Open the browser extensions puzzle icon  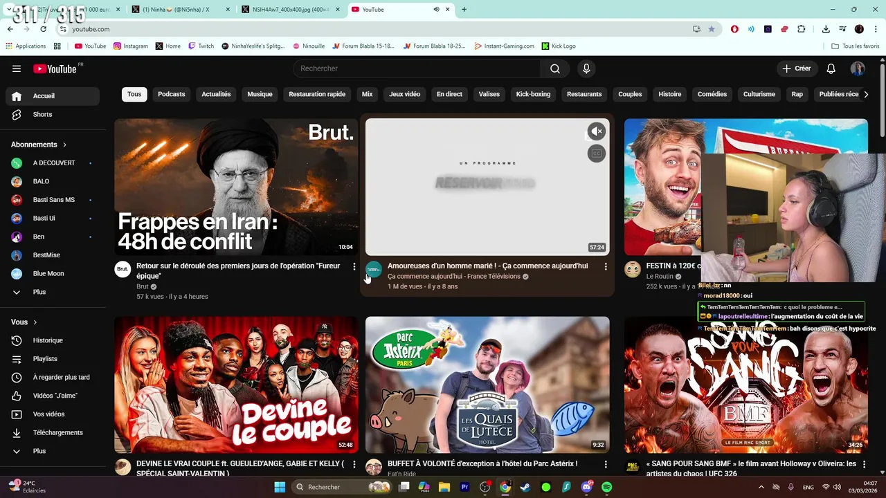tap(801, 29)
